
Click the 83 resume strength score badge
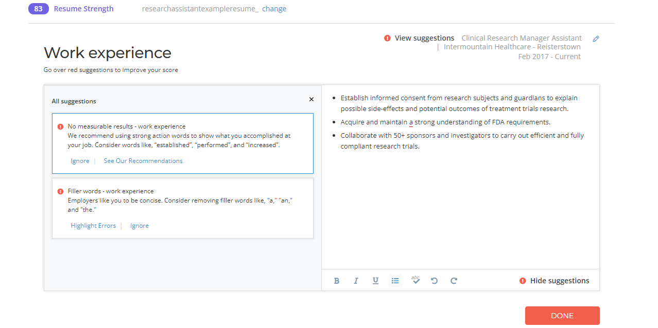(x=39, y=9)
